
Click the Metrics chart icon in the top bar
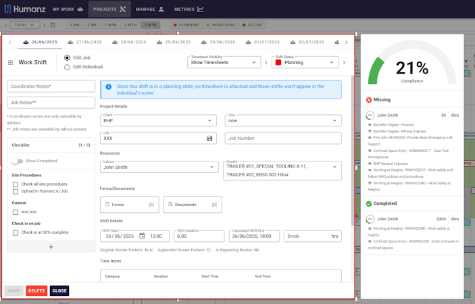(x=200, y=9)
